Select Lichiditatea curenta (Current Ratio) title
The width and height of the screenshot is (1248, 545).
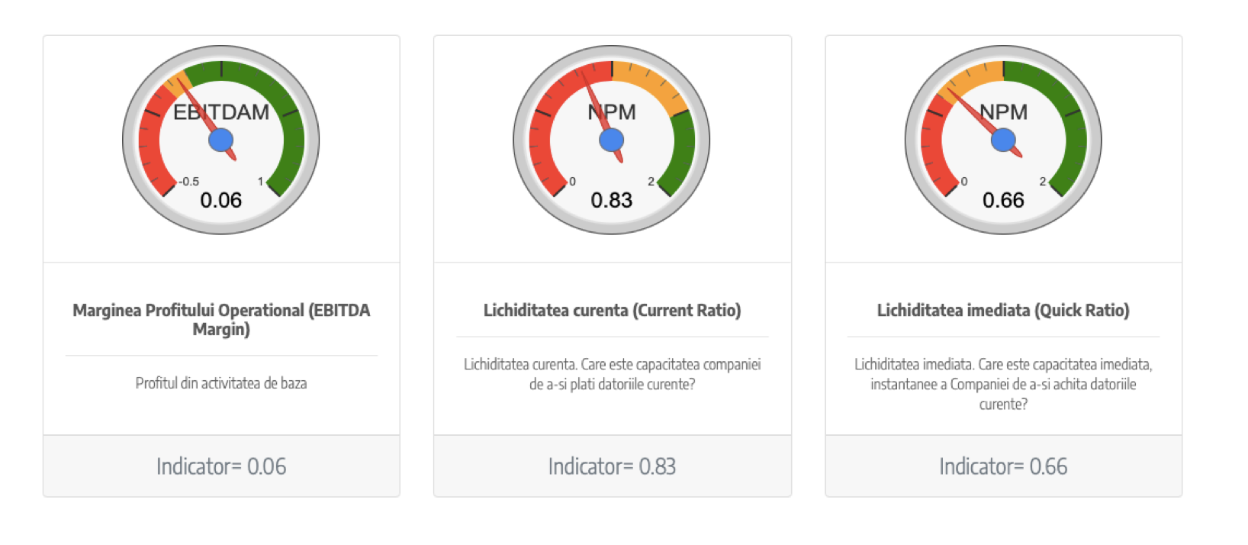click(x=612, y=310)
